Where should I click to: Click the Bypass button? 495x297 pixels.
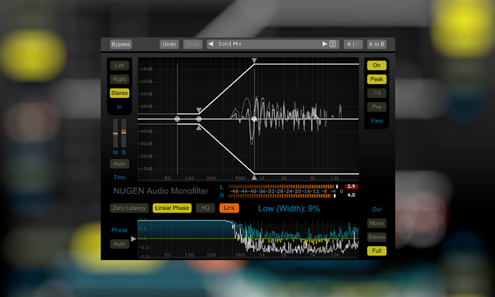click(x=121, y=44)
